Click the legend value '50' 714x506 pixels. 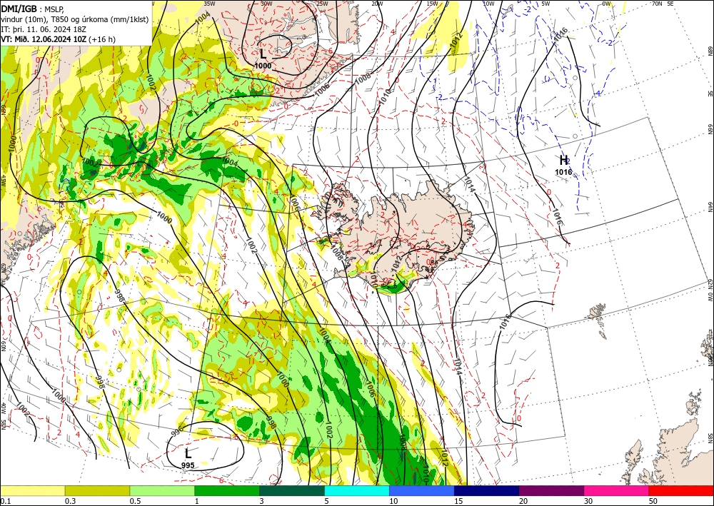click(x=653, y=501)
